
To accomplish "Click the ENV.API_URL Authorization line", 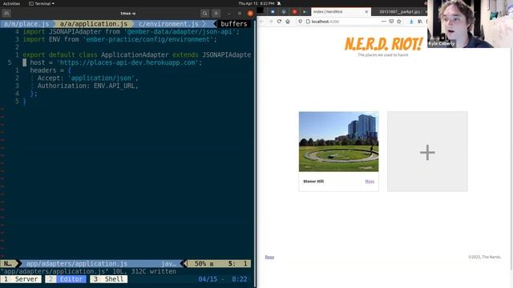I will [x=87, y=86].
